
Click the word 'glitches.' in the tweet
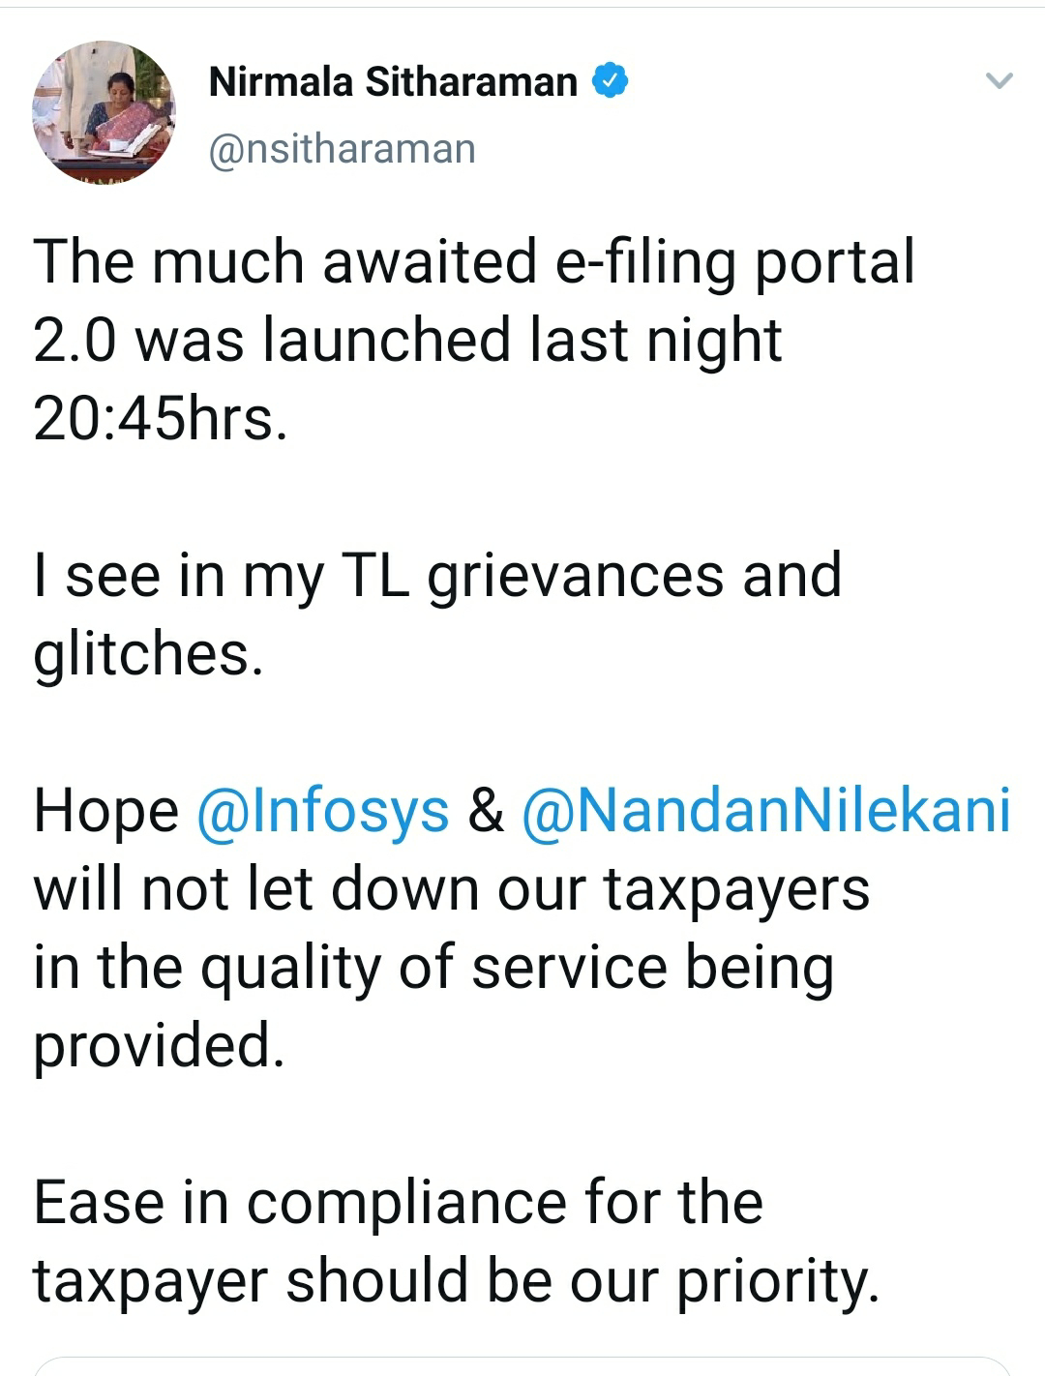[148, 655]
